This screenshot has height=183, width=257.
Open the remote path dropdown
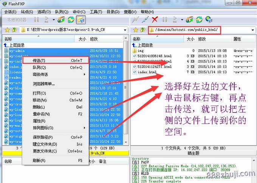tap(252, 30)
